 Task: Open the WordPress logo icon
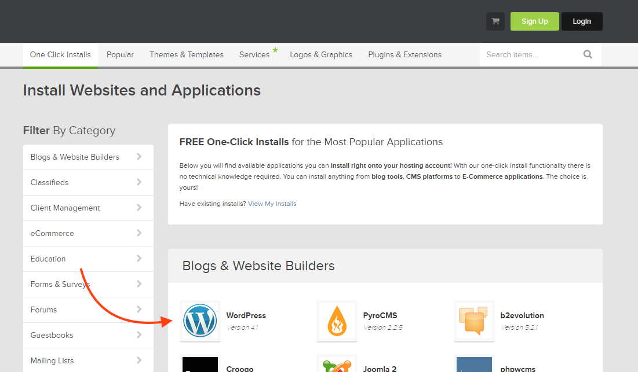click(x=200, y=321)
